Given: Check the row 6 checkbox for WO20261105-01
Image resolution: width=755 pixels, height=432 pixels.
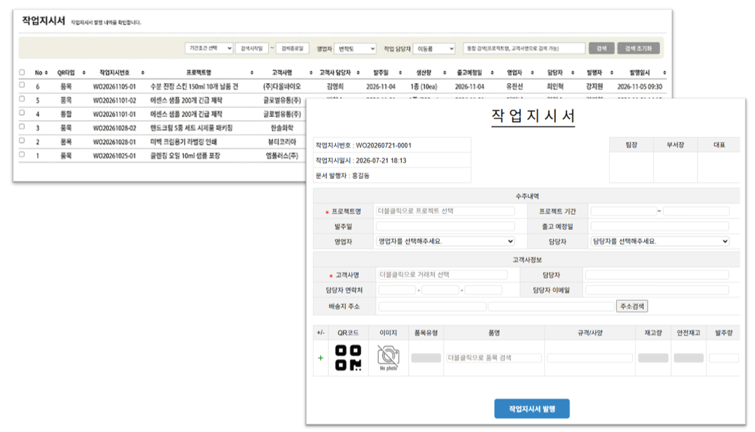Looking at the screenshot, I should point(22,84).
